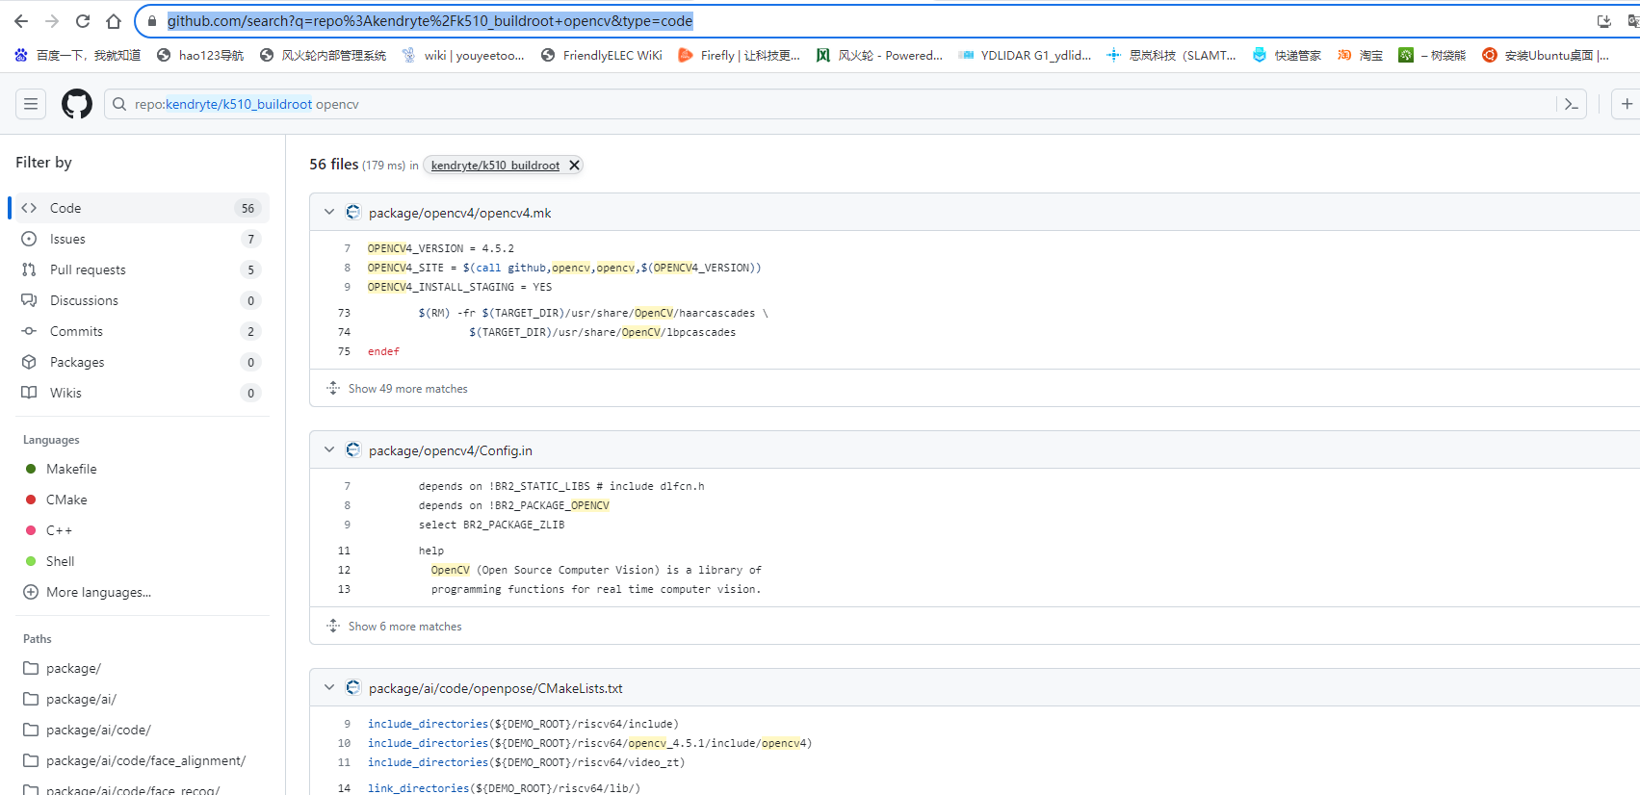Filter results by C++ language

click(x=59, y=530)
